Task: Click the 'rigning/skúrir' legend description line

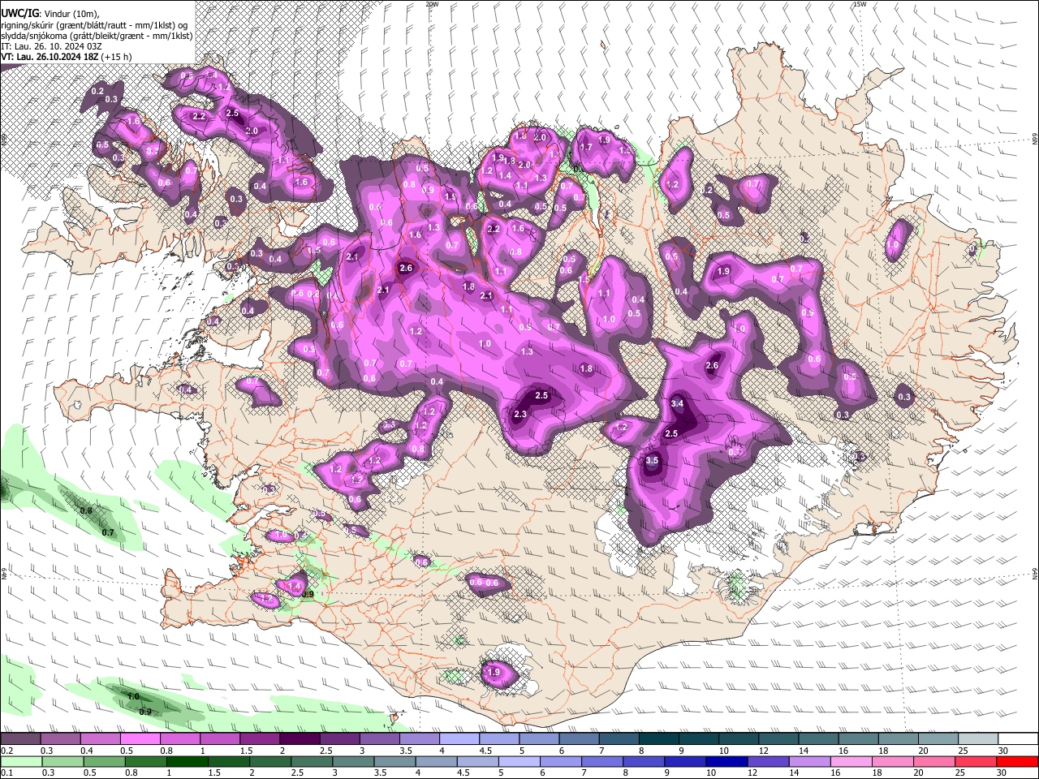Action: tap(94, 25)
